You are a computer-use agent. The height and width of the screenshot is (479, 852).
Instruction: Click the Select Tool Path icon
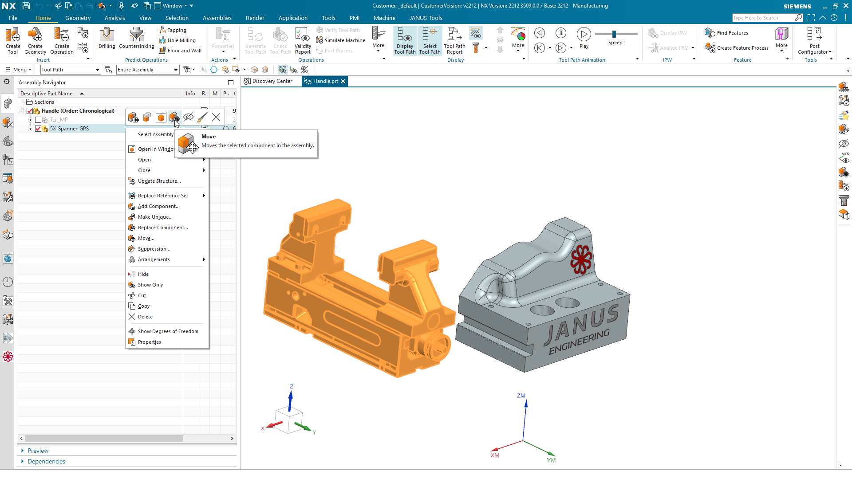click(430, 40)
